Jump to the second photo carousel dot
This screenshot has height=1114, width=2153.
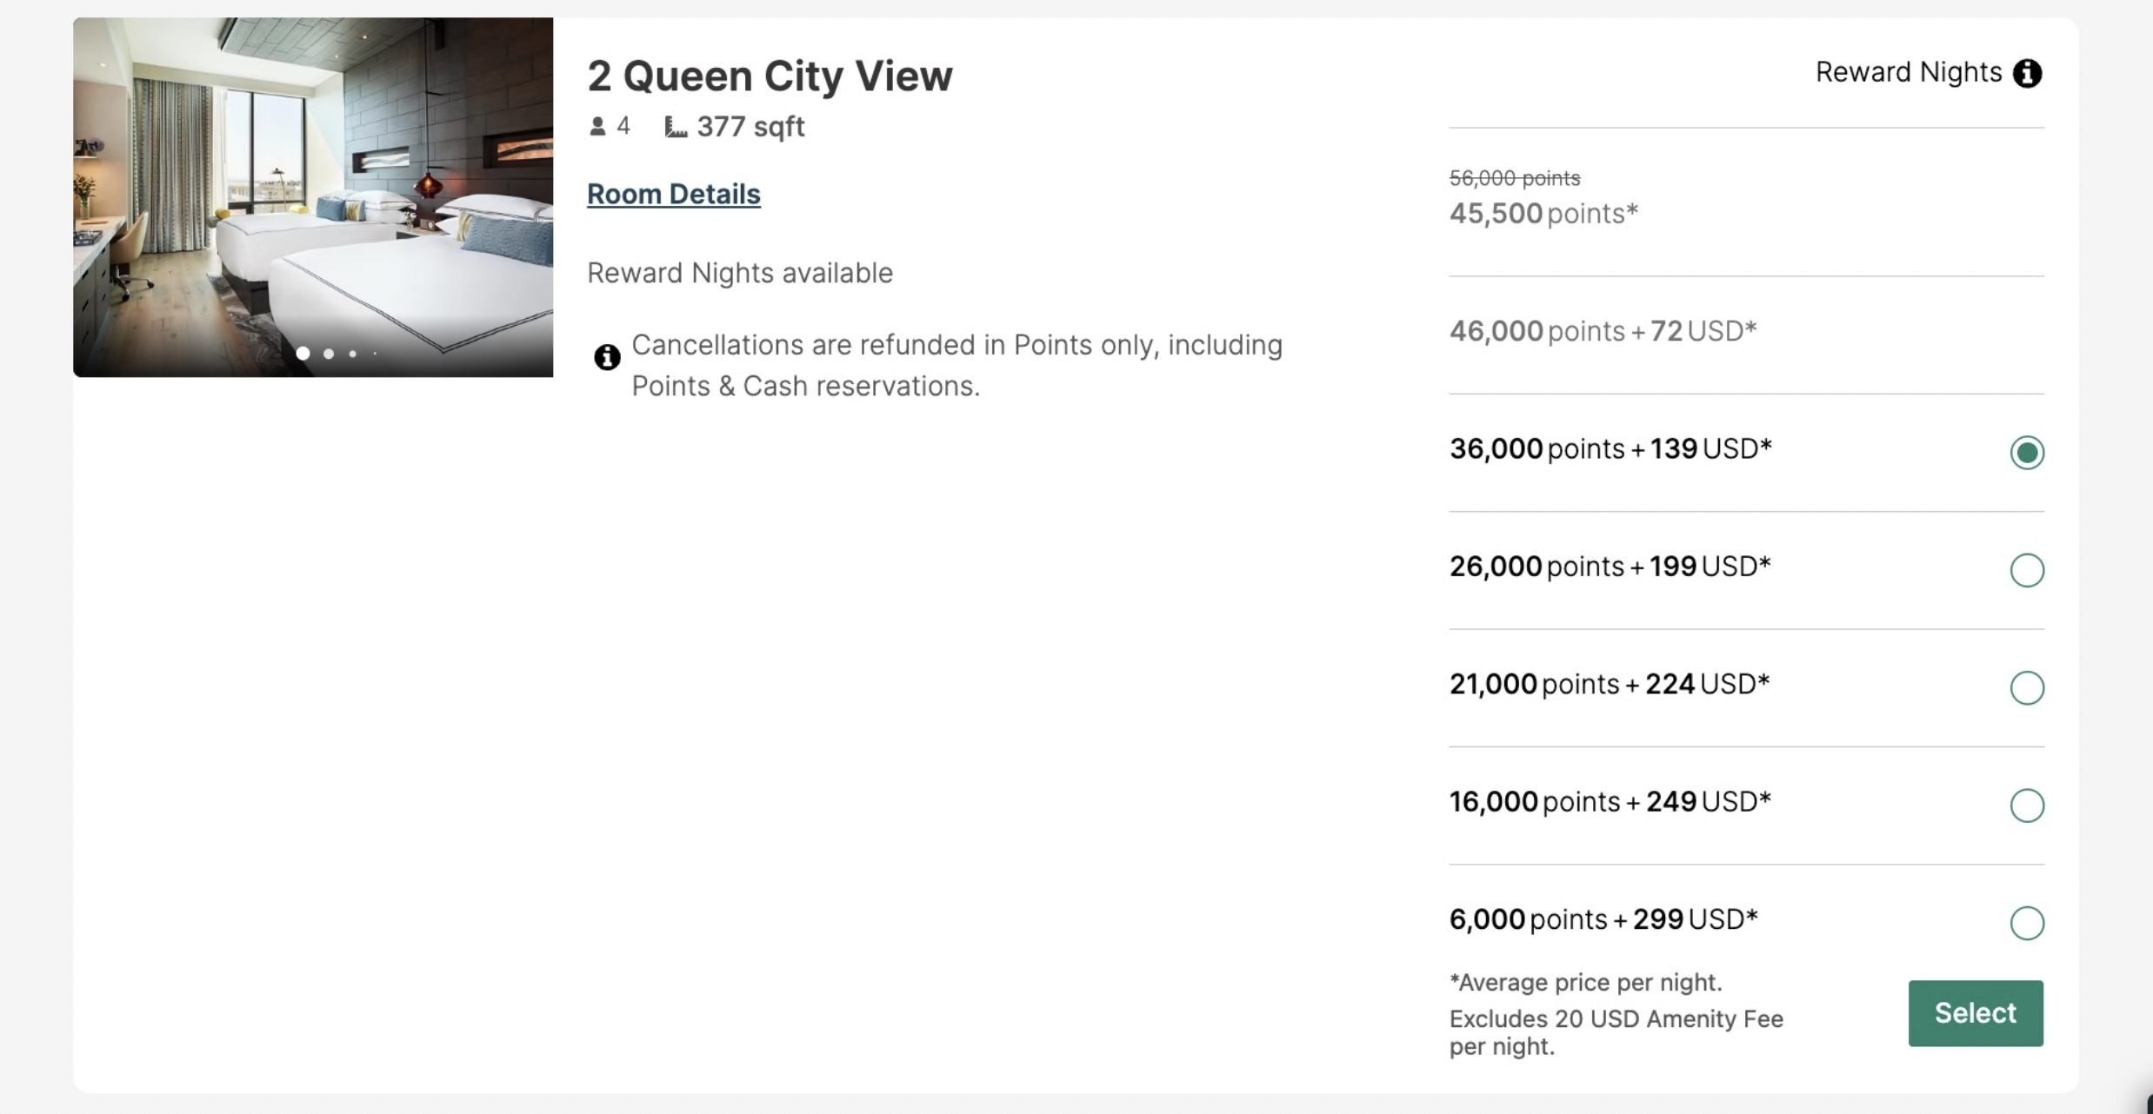click(x=329, y=354)
